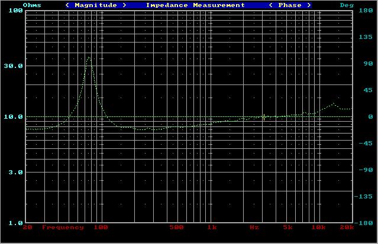Click the 100 ohms axis value
This screenshot has height=244, width=378.
click(x=15, y=11)
